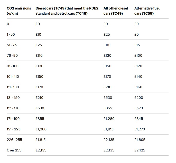Click the 91 - 100 emissions band
Image resolution: width=176 pixels, height=163 pixels.
[x=13, y=66]
